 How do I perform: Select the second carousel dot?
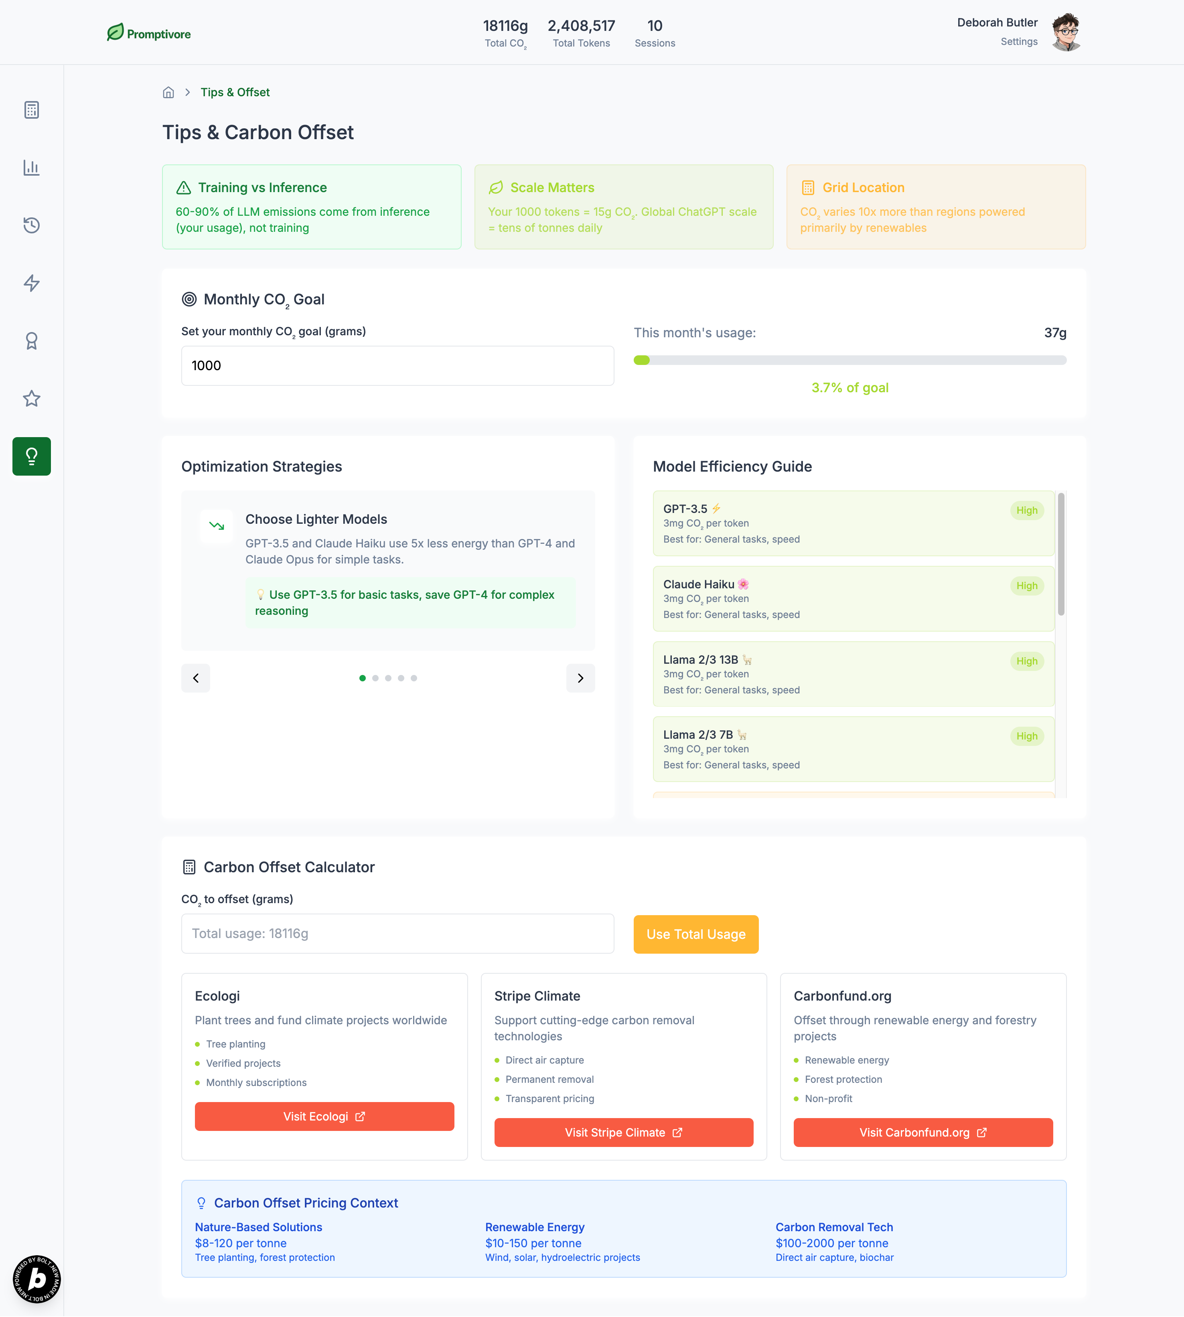[x=375, y=678]
